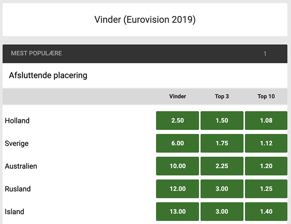Bet on Island Vinder at 13.00
The height and width of the screenshot is (224, 291).
coord(177,212)
